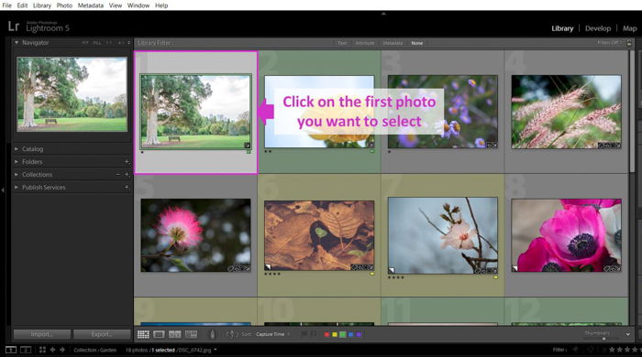The image size is (642, 357).
Task: Switch to Survey view
Action: click(x=191, y=334)
